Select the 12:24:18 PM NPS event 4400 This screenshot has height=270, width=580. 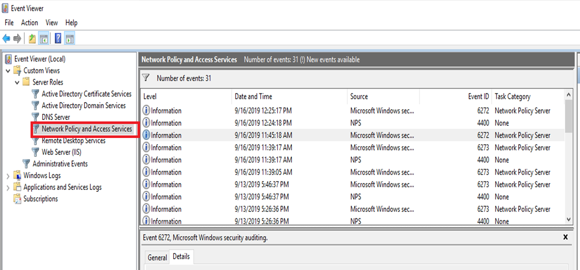click(x=263, y=123)
